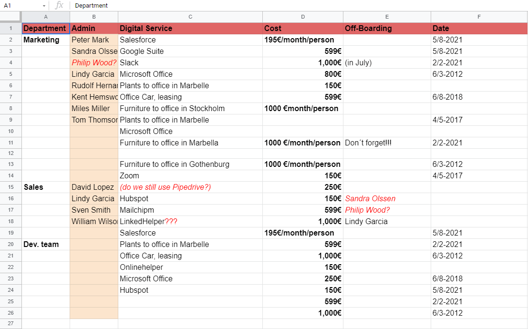Screen dimensions: 528x329
Task: Select row 27 header number
Action: pos(11,323)
